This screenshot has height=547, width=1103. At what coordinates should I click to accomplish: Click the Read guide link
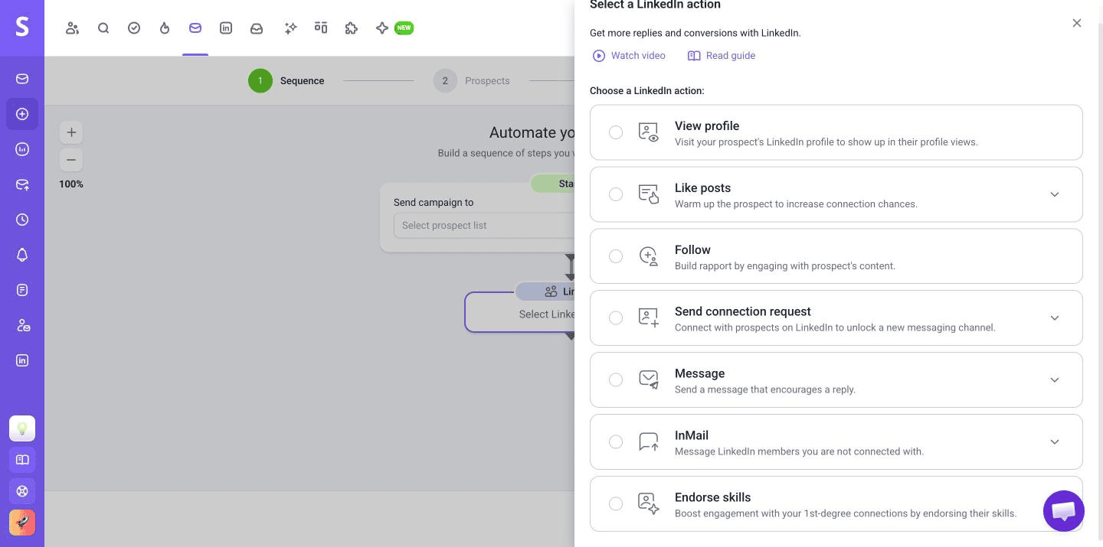click(722, 56)
